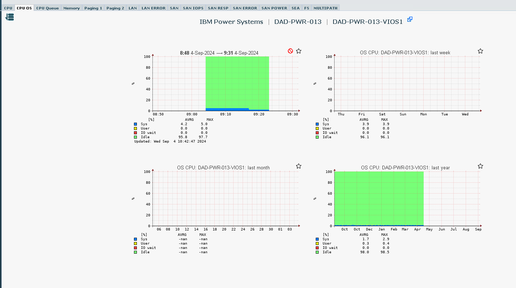Switch to the SEA tab
Screen dimensions: 516x288
295,8
